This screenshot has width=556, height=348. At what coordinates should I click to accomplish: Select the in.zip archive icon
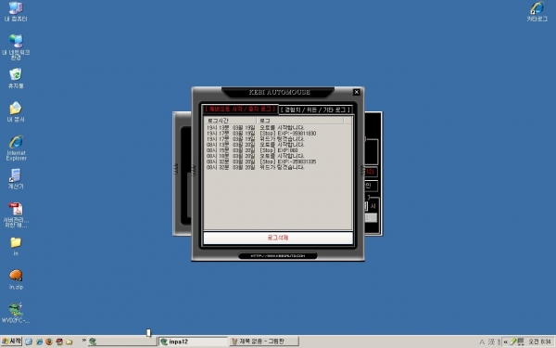[16, 279]
